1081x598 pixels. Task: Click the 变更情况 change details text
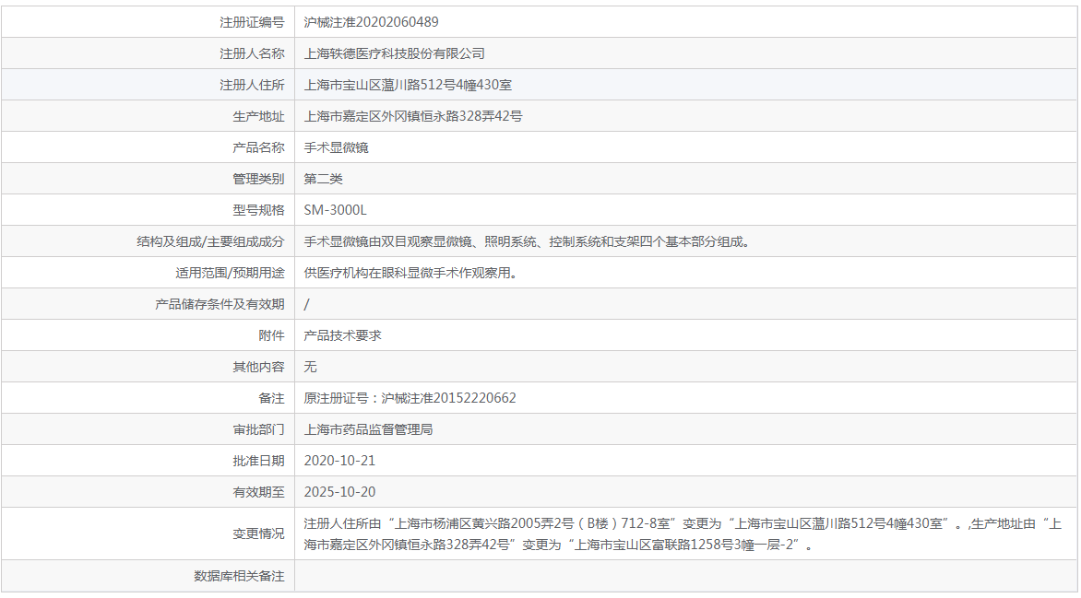tap(683, 534)
